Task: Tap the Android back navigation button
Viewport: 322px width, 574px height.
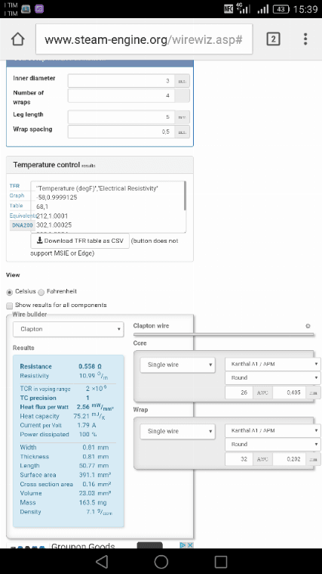Action: pyautogui.click(x=102, y=561)
